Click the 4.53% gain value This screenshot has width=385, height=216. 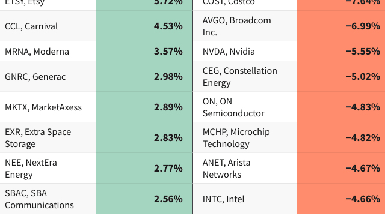click(x=168, y=26)
